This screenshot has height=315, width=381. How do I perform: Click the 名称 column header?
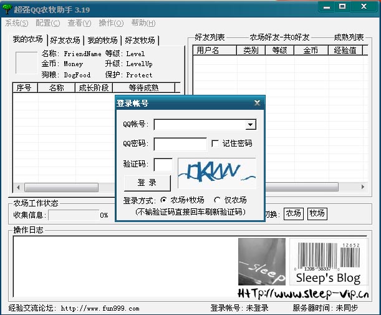click(x=56, y=88)
